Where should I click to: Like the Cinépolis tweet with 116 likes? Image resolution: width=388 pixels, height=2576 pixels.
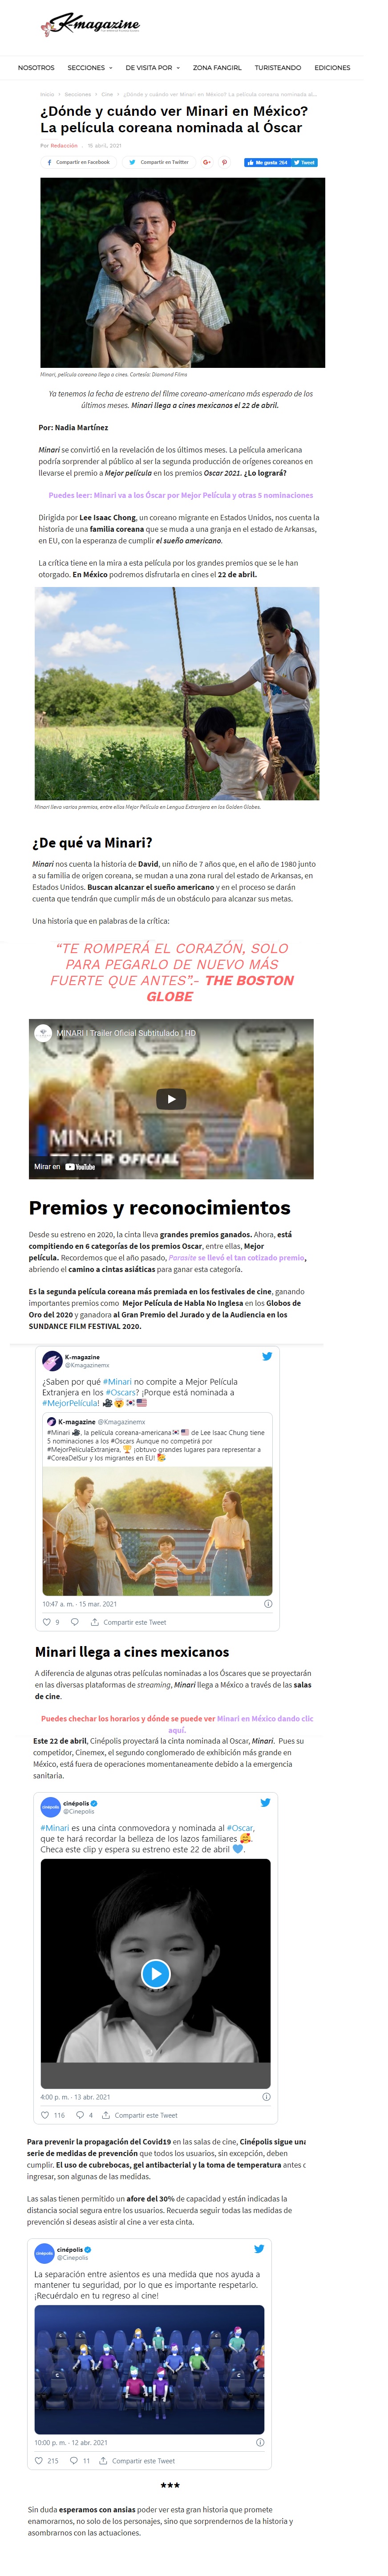[x=52, y=2115]
